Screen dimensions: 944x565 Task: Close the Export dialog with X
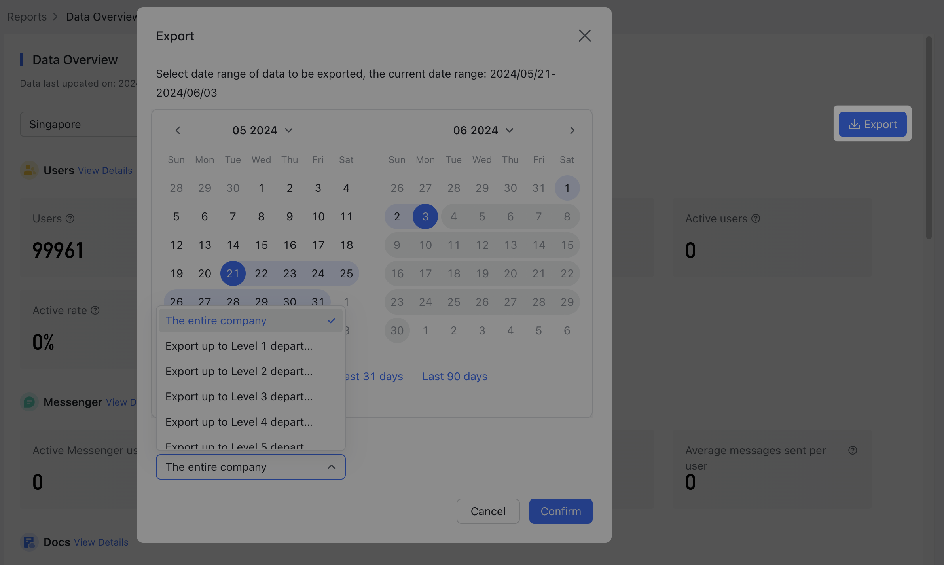[x=584, y=36]
